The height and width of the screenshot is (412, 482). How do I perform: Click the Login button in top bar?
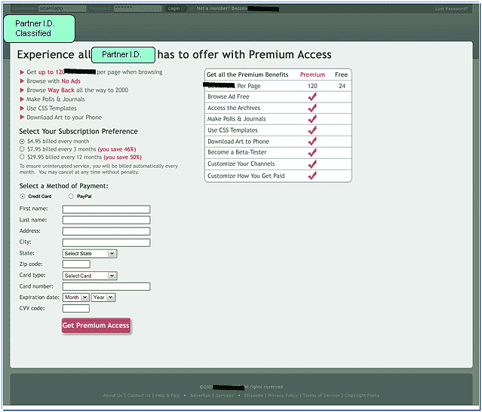(174, 9)
